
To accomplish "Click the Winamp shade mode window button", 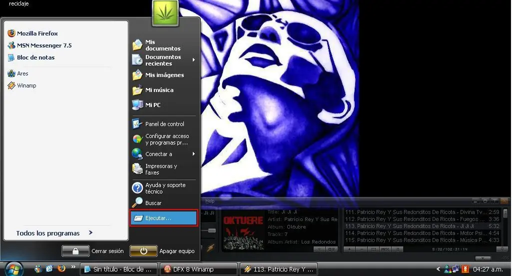I will pos(495,201).
